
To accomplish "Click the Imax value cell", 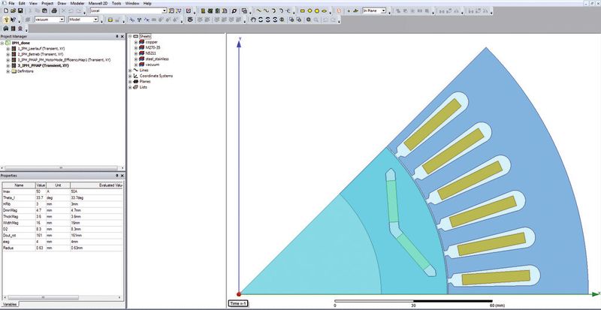I will coord(41,191).
